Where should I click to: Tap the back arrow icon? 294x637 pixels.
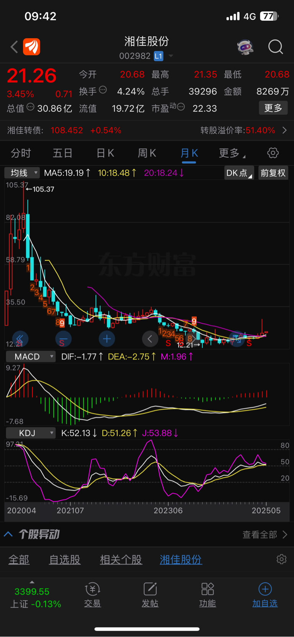(x=14, y=47)
